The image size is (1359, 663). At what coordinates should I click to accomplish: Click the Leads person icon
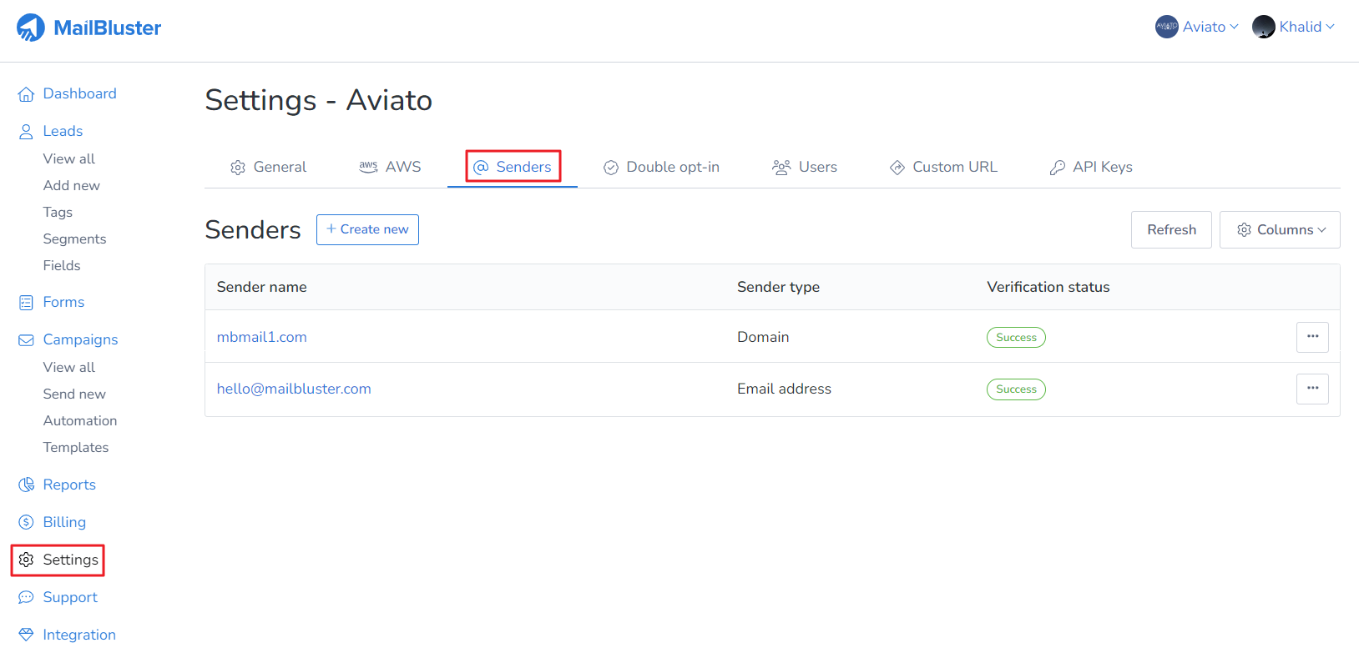(x=26, y=132)
